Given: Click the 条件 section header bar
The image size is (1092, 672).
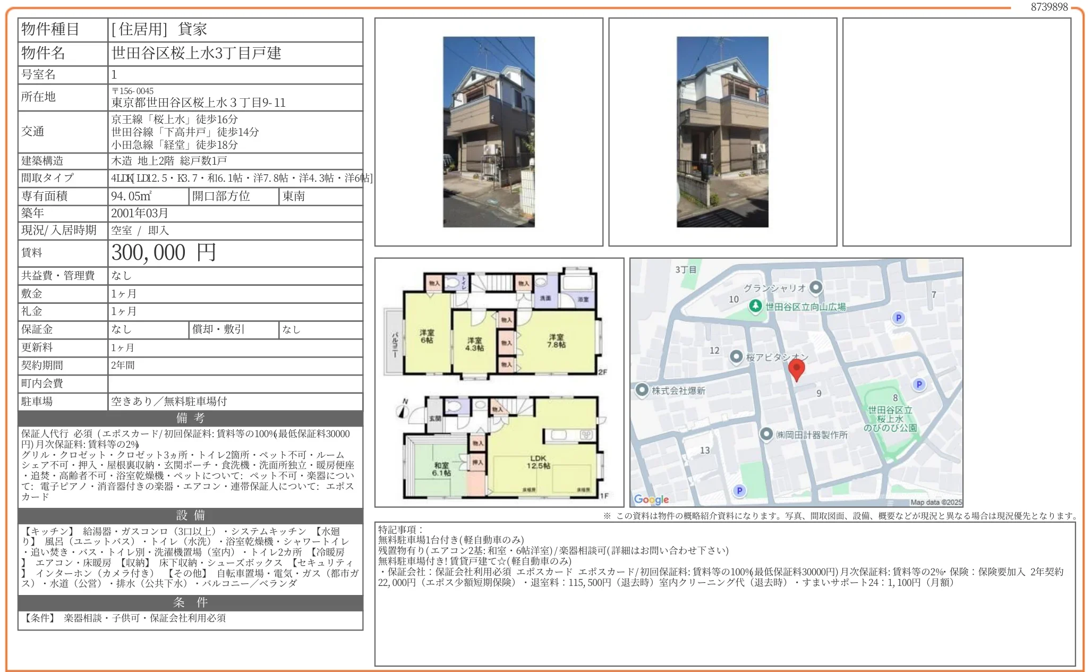Looking at the screenshot, I should click(x=190, y=602).
